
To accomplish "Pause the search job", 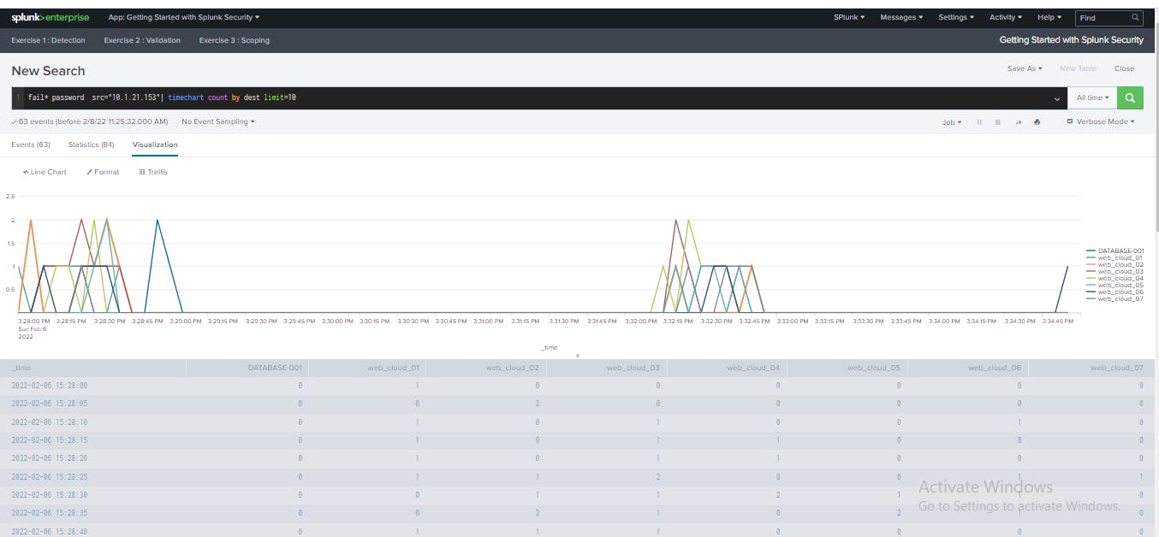I will click(x=979, y=122).
